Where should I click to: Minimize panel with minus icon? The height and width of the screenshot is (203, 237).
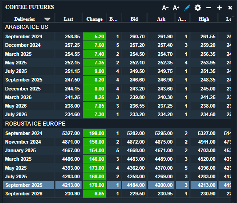[x=209, y=8]
